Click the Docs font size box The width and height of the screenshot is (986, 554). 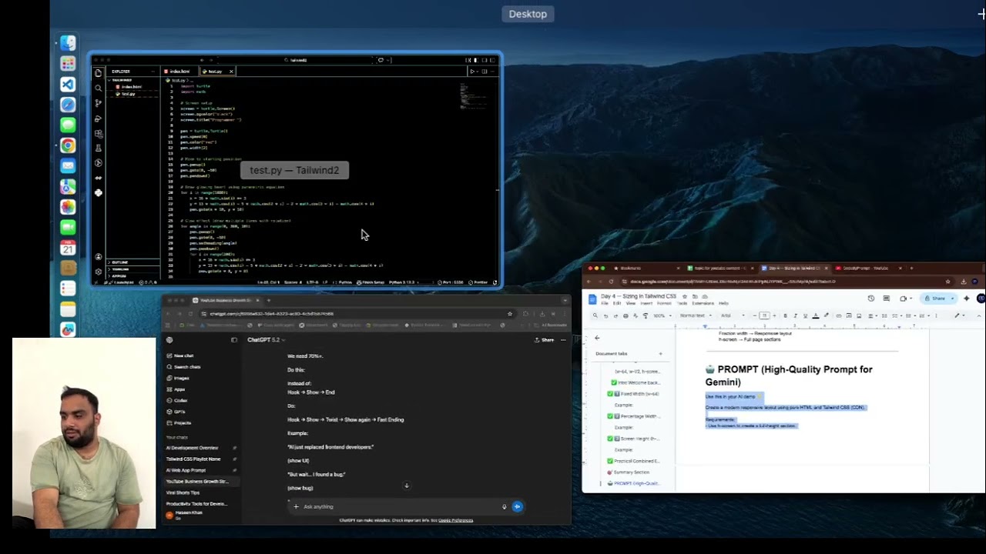point(764,315)
